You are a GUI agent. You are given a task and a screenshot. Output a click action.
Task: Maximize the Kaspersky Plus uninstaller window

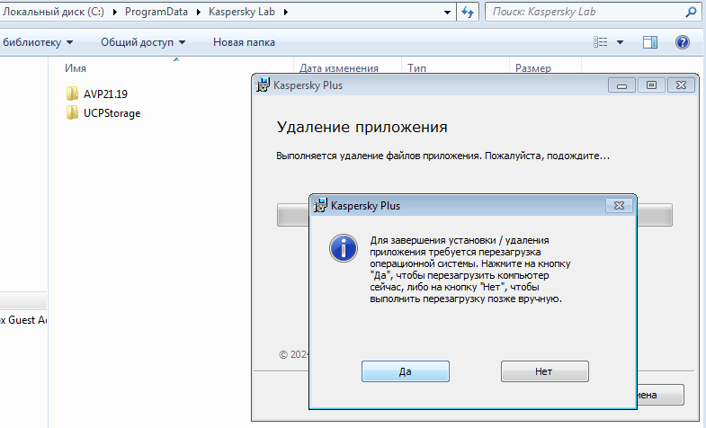651,85
